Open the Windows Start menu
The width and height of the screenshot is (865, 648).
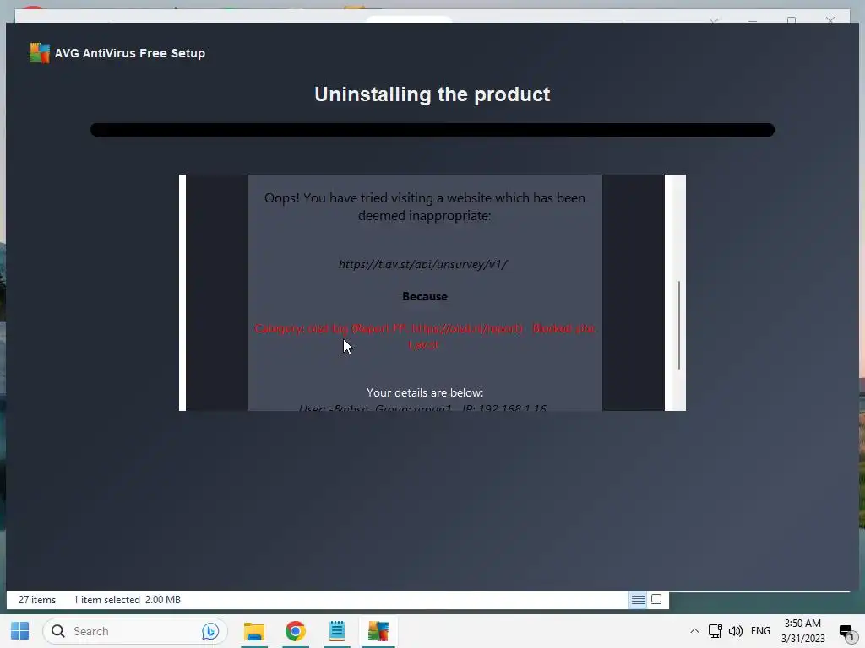(x=20, y=631)
